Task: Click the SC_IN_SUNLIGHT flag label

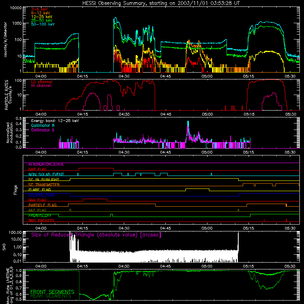Action: point(44,179)
